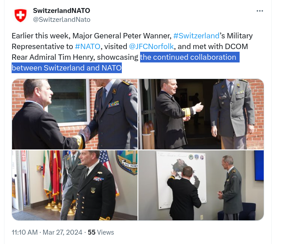Open the #NATO hashtag link
282x244 pixels.
pos(87,46)
